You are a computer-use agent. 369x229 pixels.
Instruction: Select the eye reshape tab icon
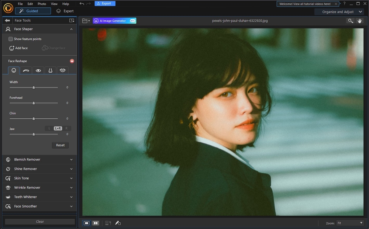pos(38,70)
